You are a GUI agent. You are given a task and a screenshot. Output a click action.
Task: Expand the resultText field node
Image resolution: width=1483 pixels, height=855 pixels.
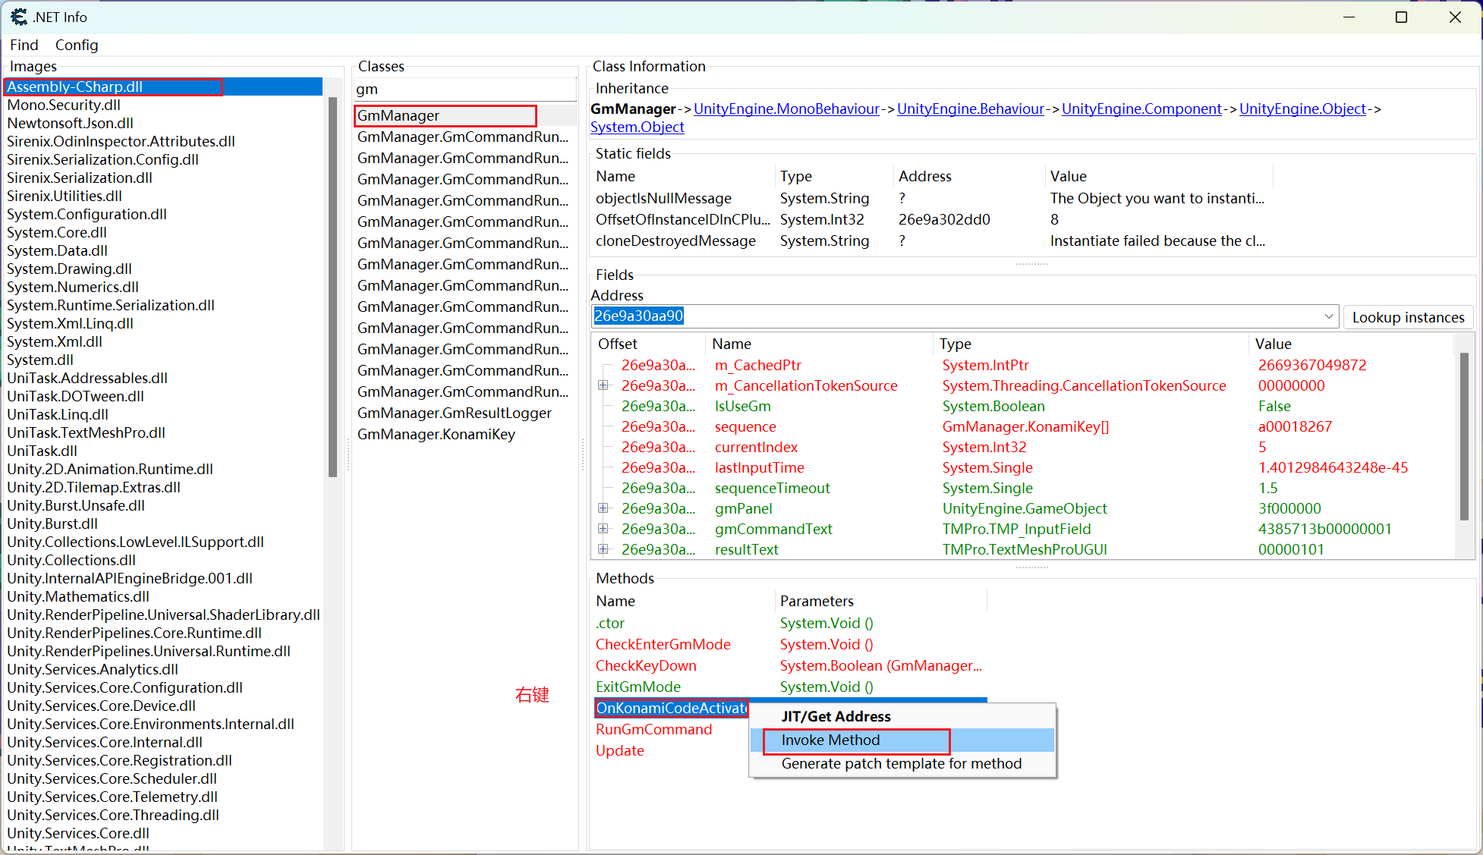pyautogui.click(x=603, y=549)
